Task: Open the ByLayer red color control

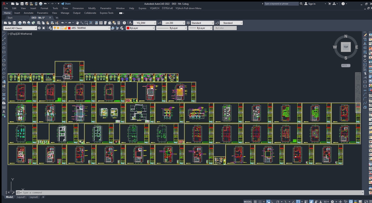Action: point(140,28)
